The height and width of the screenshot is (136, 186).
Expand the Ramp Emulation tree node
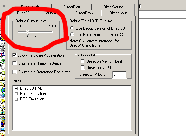(16, 94)
